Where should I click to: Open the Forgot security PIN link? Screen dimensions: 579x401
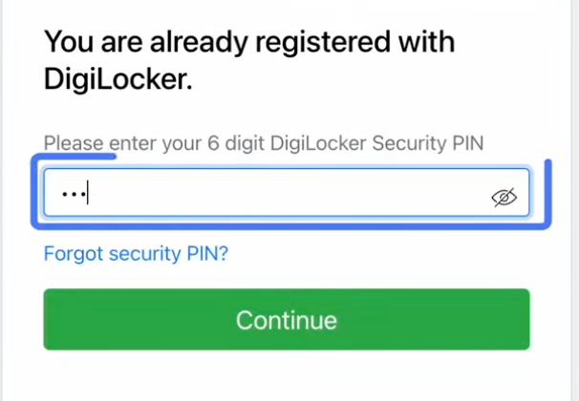click(137, 255)
